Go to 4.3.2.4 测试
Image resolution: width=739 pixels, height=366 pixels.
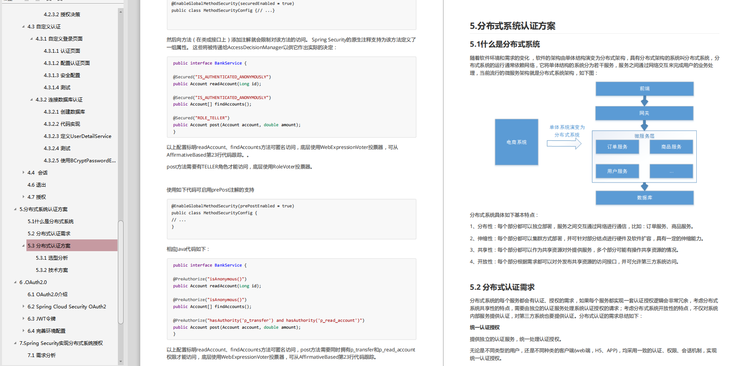[57, 149]
